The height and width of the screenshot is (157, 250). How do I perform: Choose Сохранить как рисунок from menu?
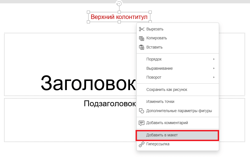(x=166, y=90)
